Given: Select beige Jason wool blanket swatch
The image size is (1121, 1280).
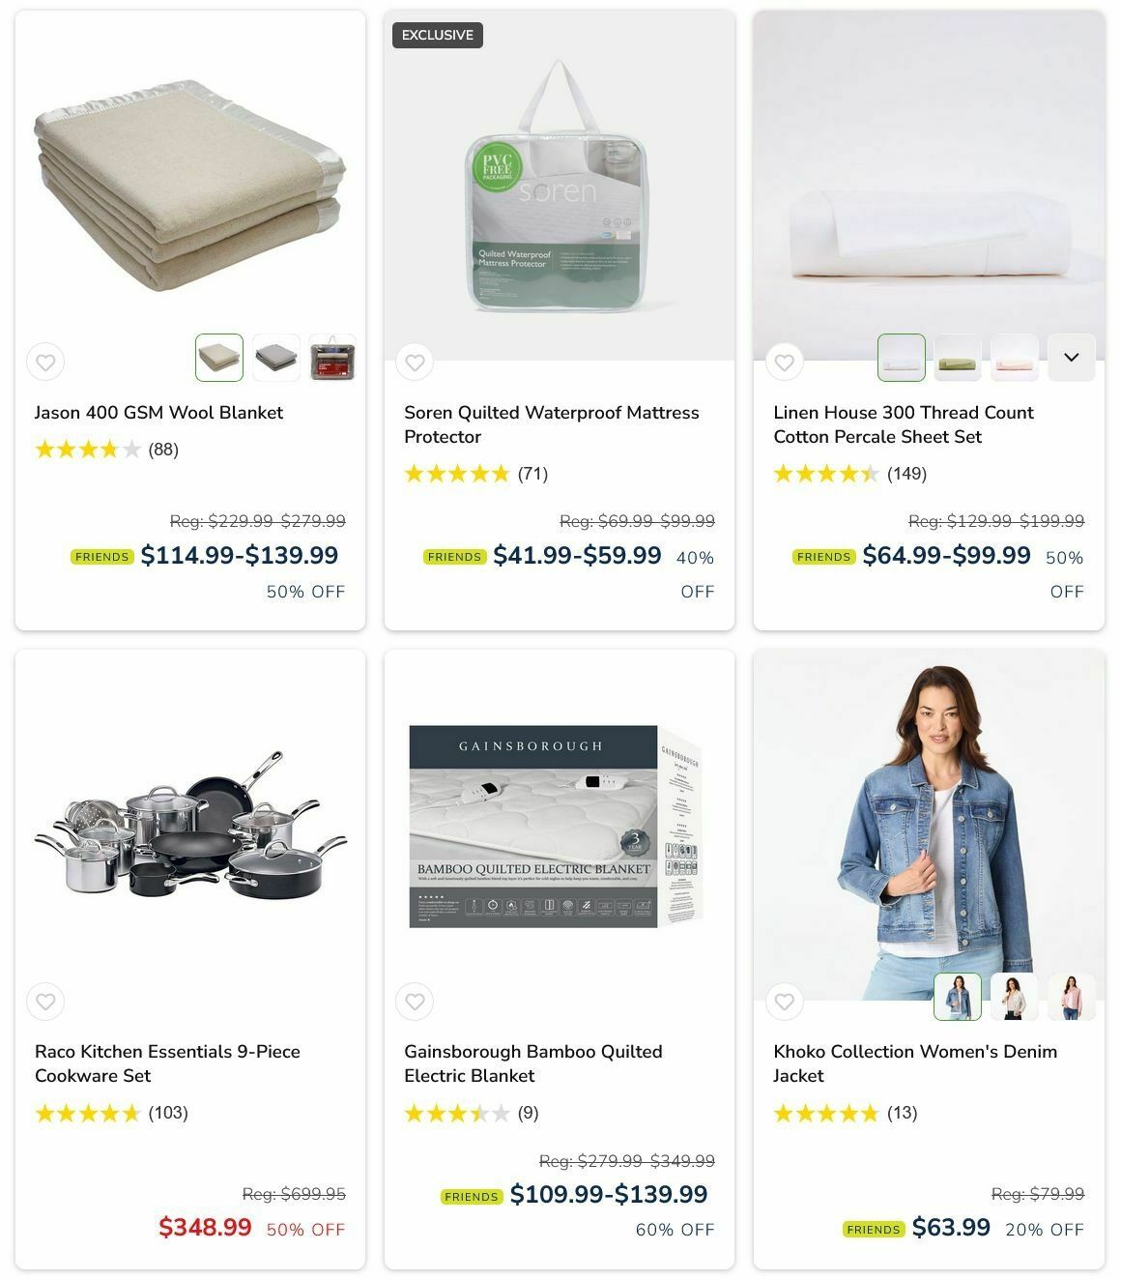Looking at the screenshot, I should (219, 358).
